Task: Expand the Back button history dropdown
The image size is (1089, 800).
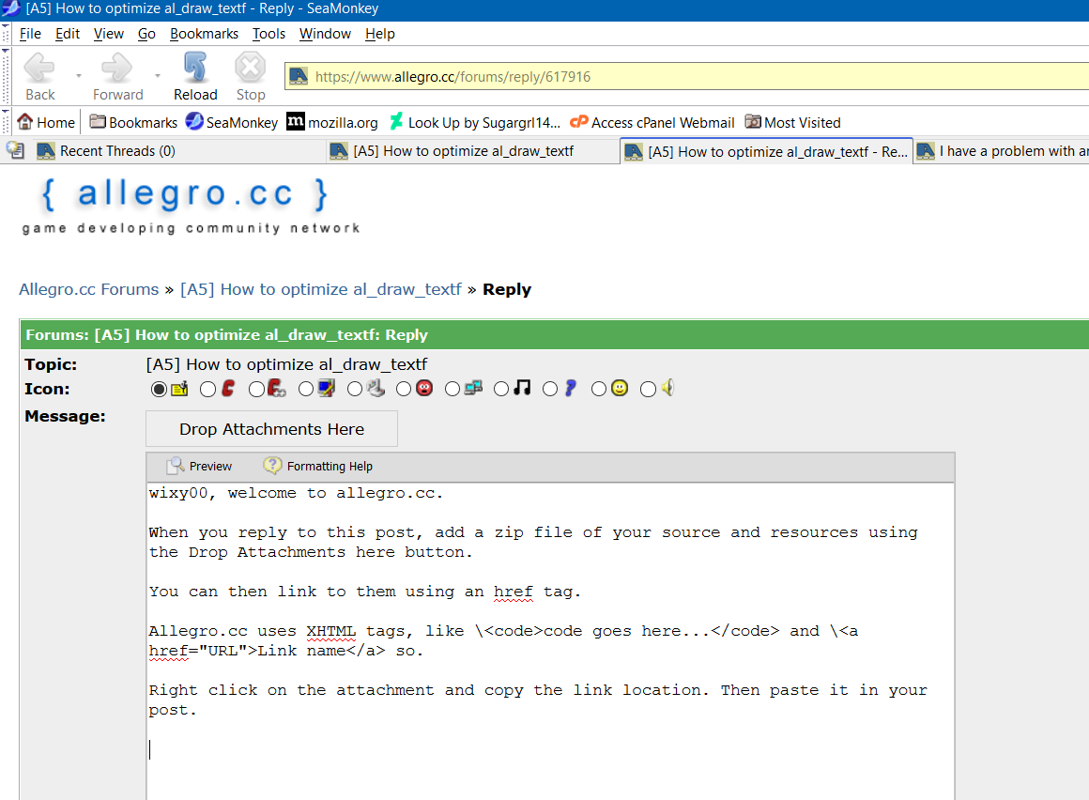Action: pyautogui.click(x=78, y=75)
